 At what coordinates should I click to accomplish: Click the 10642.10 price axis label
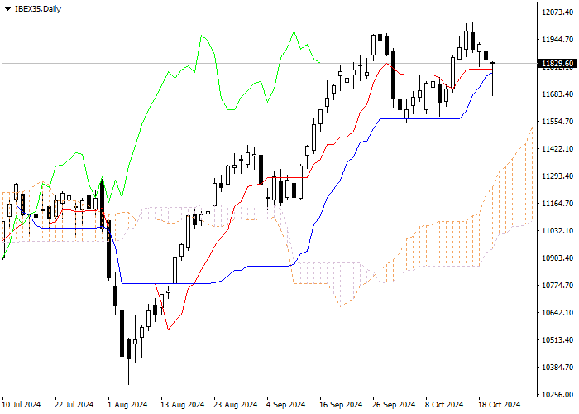tap(557, 313)
